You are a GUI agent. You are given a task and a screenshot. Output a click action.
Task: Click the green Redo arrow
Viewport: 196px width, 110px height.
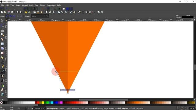click(x=29, y=12)
